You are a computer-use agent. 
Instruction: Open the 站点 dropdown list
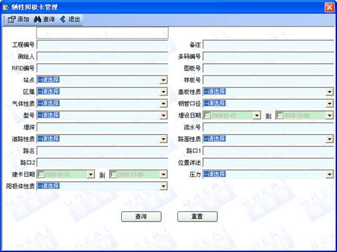(x=163, y=80)
